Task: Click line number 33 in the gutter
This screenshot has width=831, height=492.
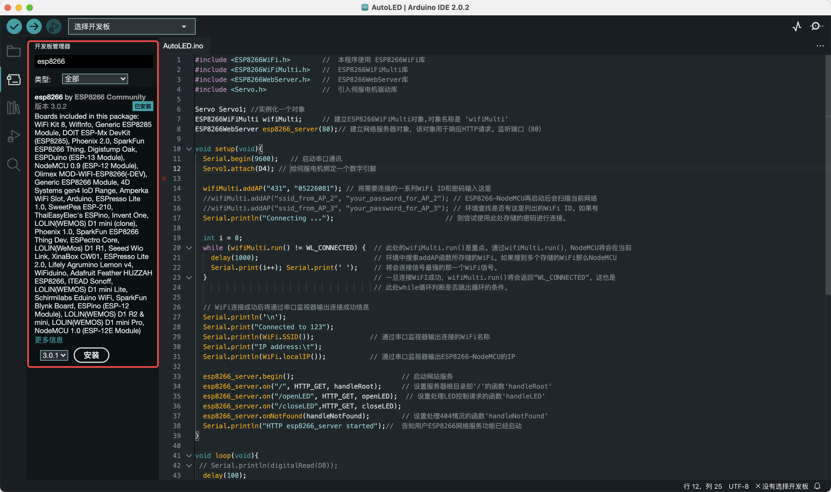Action: [x=177, y=377]
